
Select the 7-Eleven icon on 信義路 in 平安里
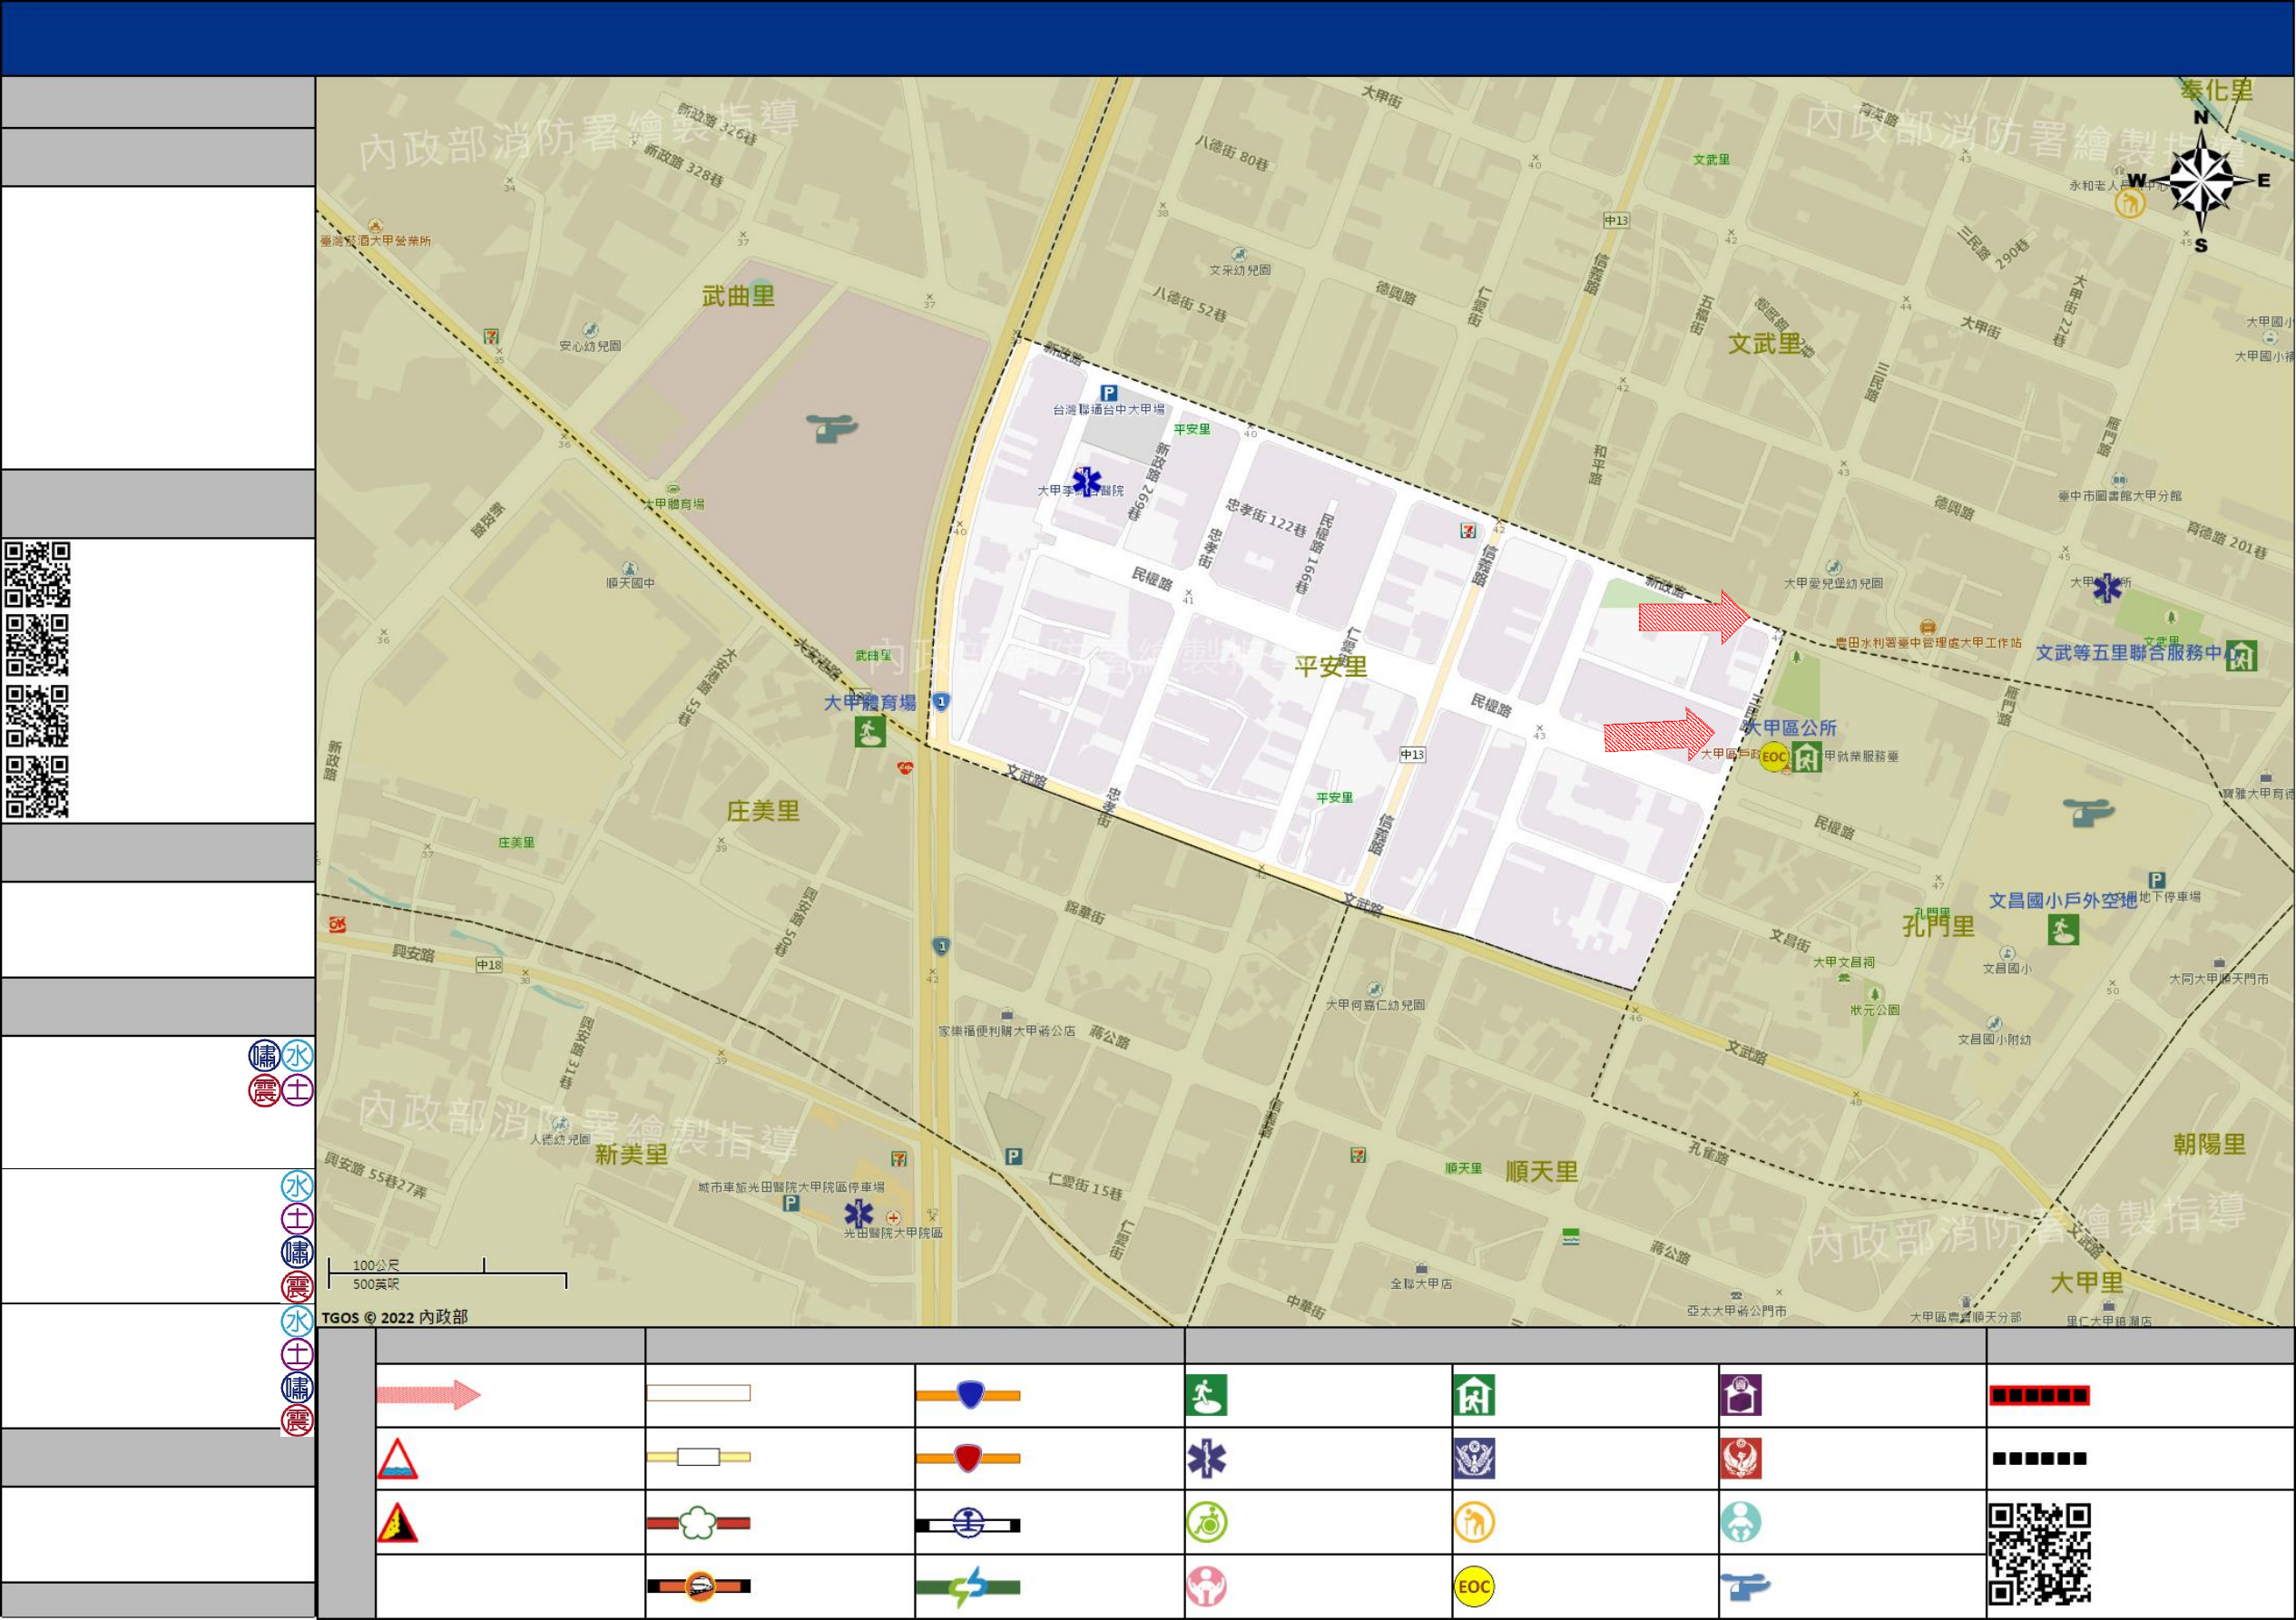1467,531
